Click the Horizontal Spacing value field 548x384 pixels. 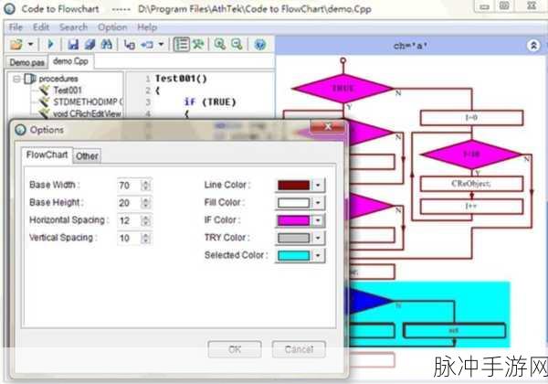tap(129, 220)
